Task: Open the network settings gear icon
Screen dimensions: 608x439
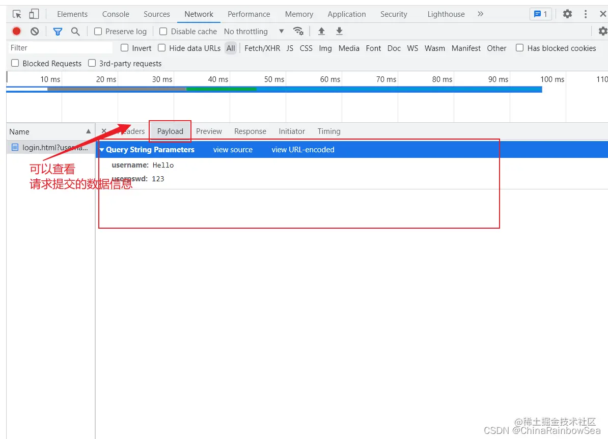Action: 602,31
